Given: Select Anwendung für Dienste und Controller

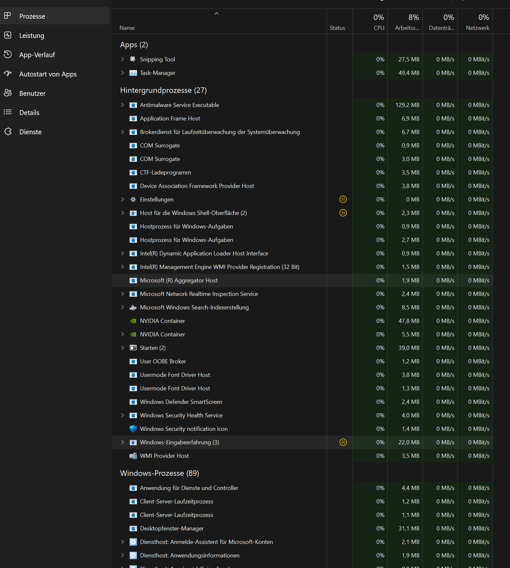Looking at the screenshot, I should click(x=302, y=488).
